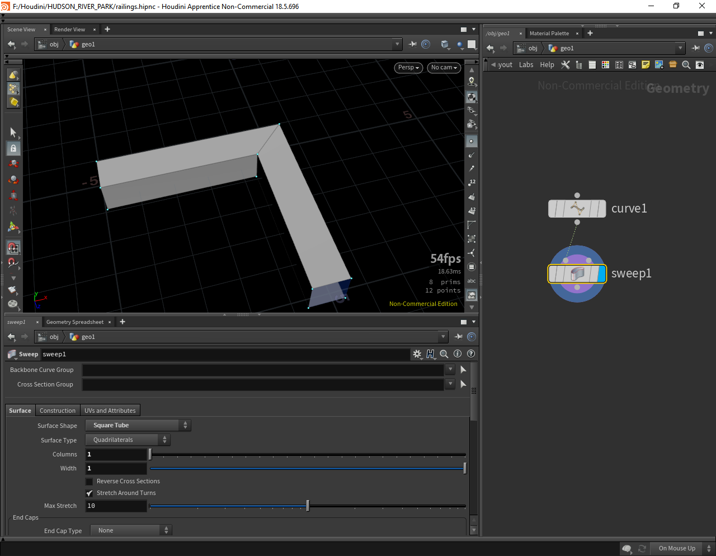Click the sweep1 node icon in network

point(577,274)
